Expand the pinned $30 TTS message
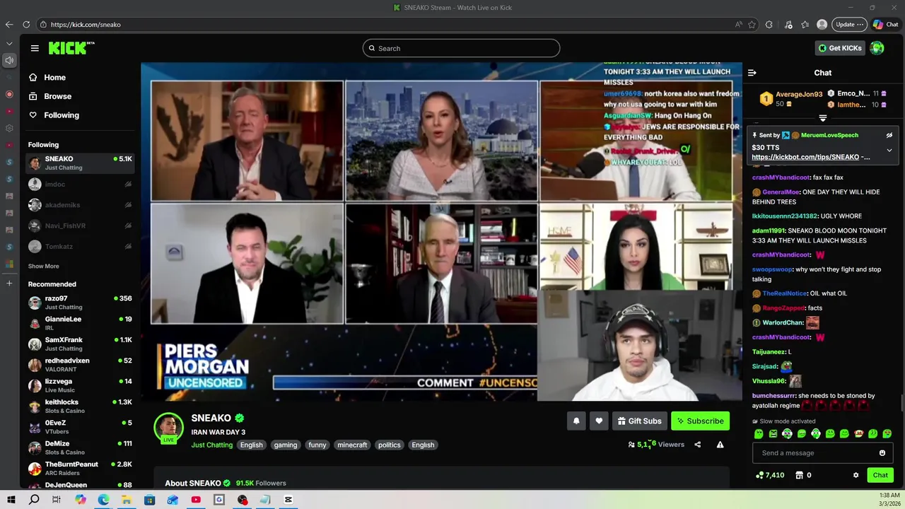905x509 pixels. [889, 150]
